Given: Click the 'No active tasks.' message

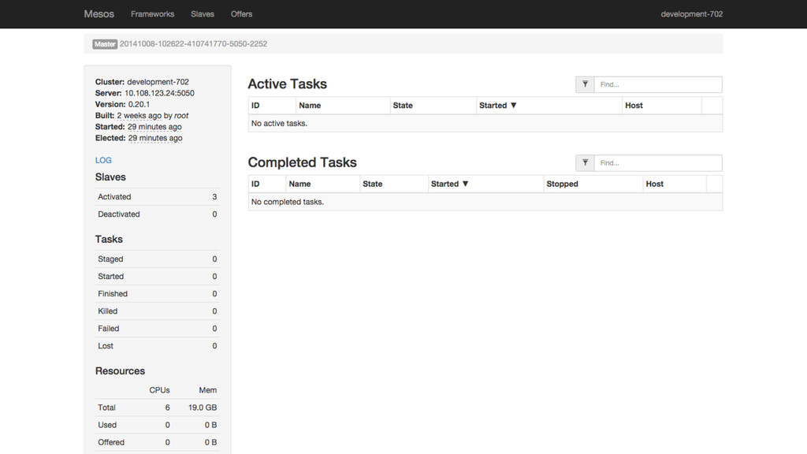Looking at the screenshot, I should click(279, 124).
